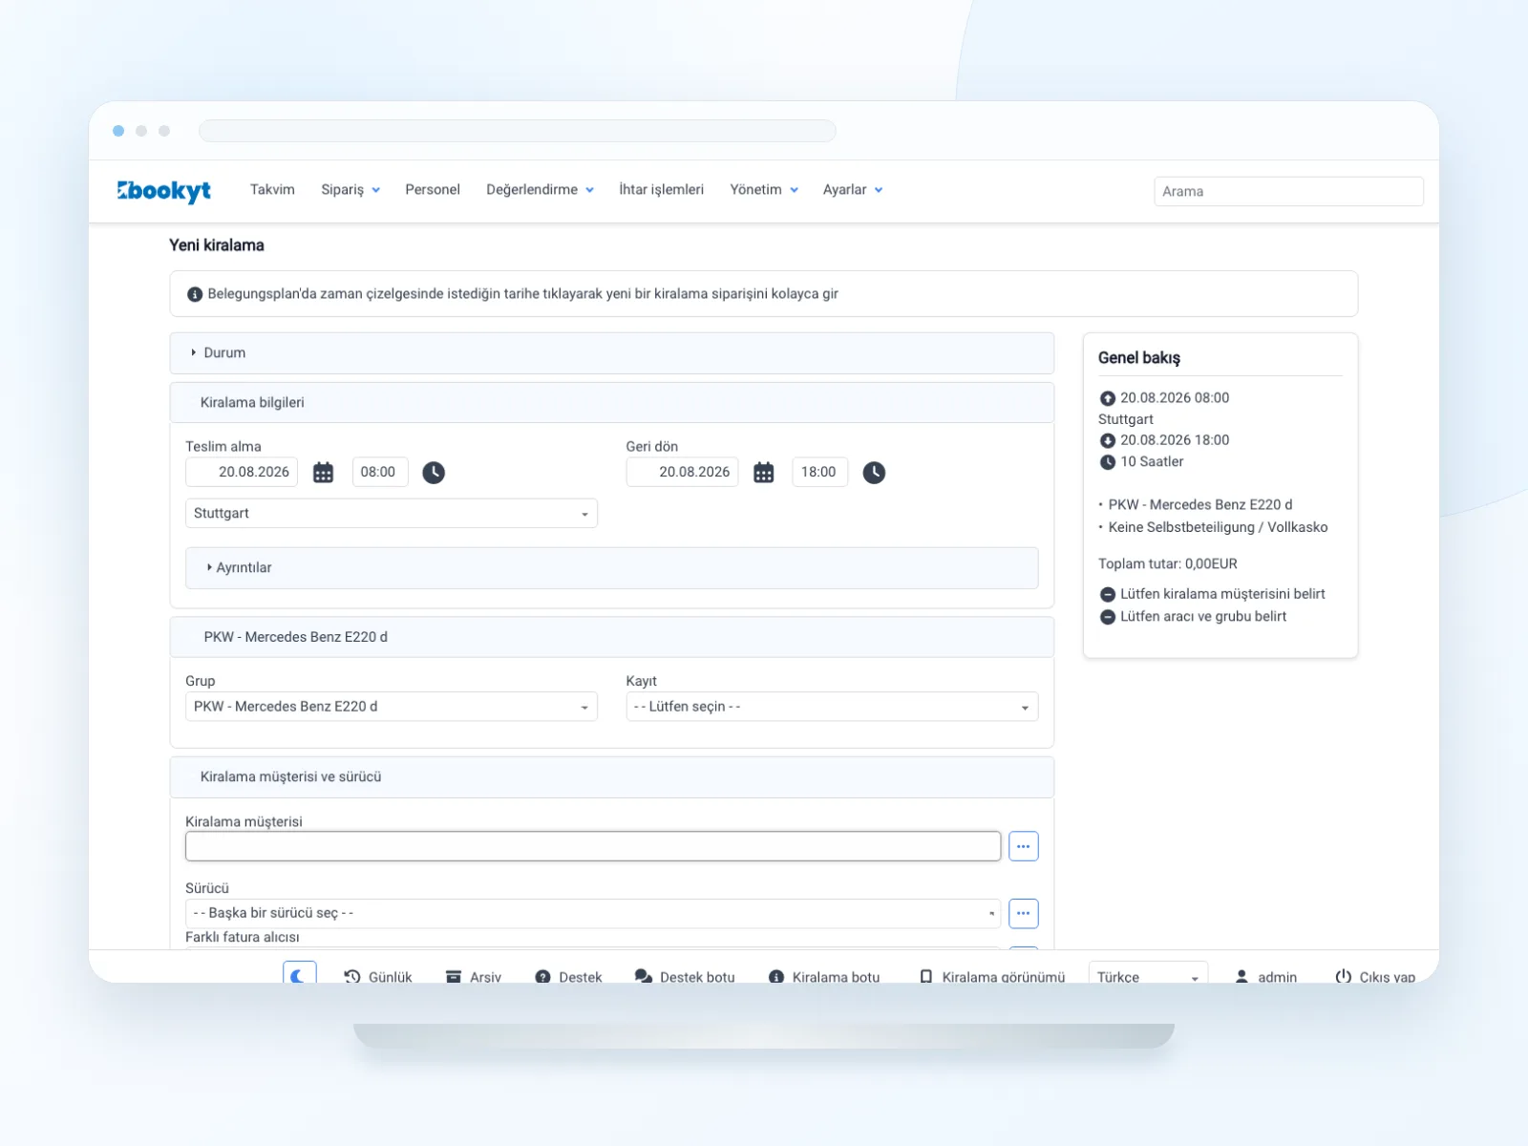This screenshot has width=1528, height=1146.
Task: Click the Kiralama bilgileri section header
Action: click(x=611, y=403)
